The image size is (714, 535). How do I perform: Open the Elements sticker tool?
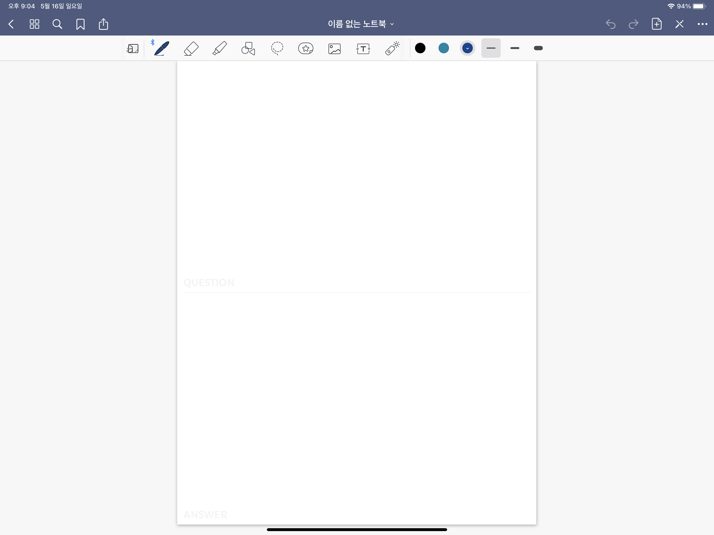point(305,49)
